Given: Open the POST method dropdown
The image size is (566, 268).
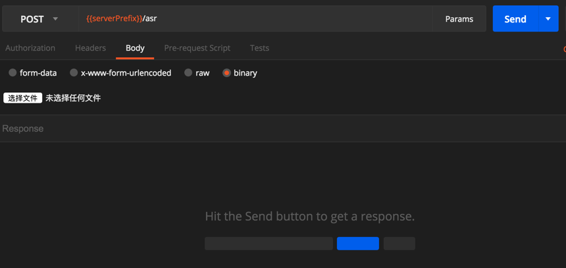Looking at the screenshot, I should (x=40, y=19).
